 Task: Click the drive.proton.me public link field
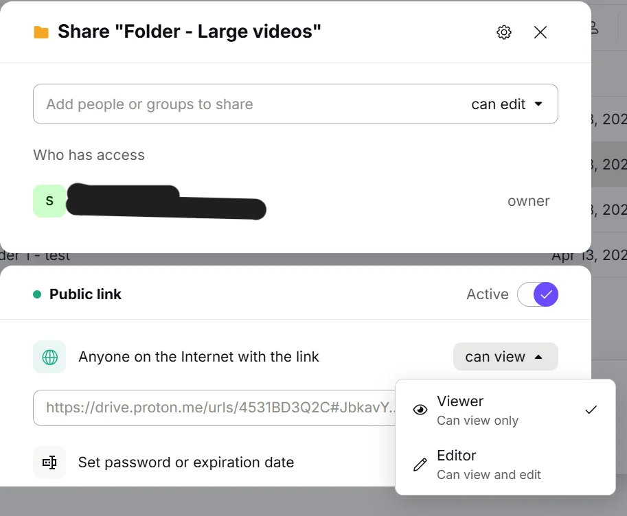pos(206,408)
